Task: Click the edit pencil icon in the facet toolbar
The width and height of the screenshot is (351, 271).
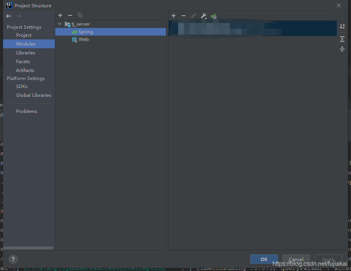Action: tap(194, 16)
